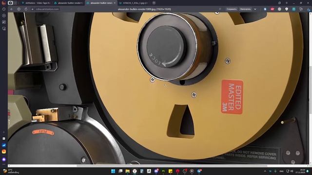Click the white shield extension icon
The height and width of the screenshot is (175, 312).
tap(287, 9)
